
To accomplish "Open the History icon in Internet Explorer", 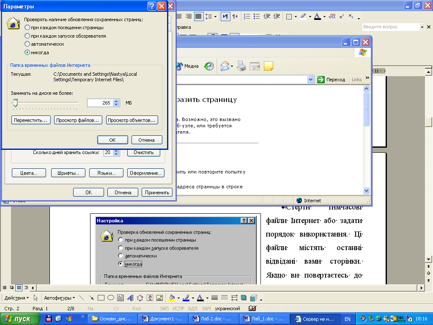I will [209, 66].
